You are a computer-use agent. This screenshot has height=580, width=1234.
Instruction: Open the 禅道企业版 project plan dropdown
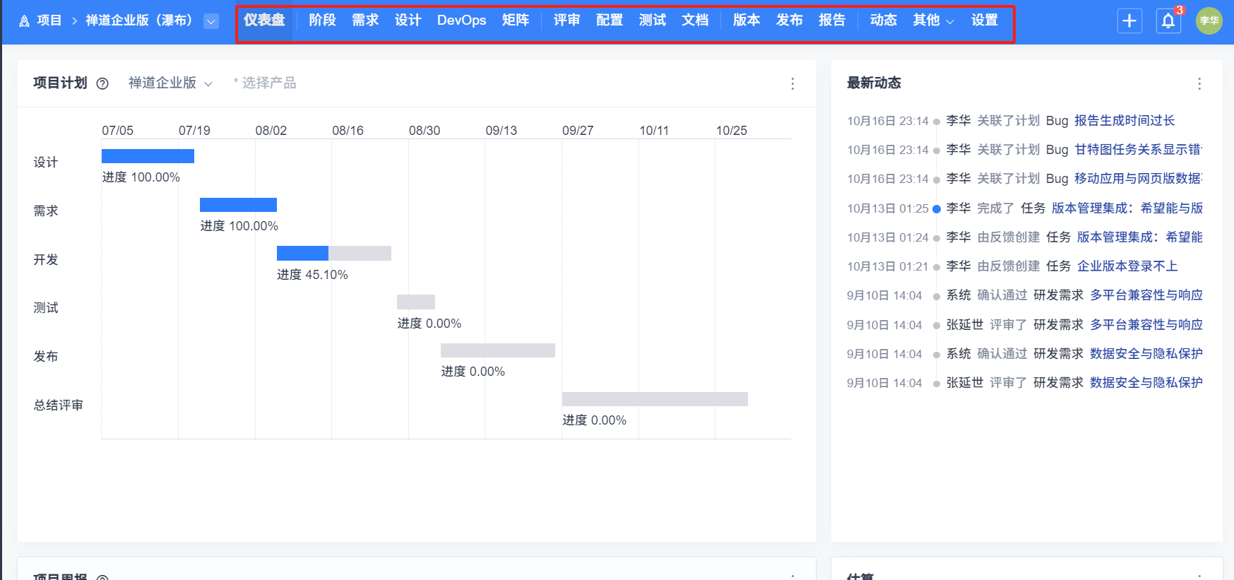[x=170, y=83]
